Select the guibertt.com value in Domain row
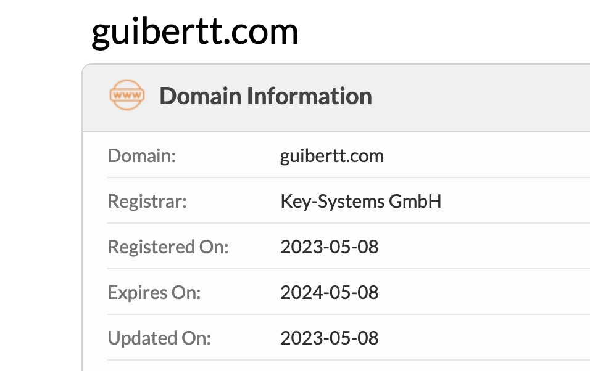This screenshot has height=371, width=590. (332, 156)
